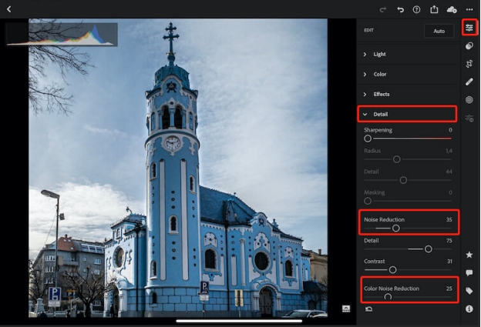Open the keywords tag panel
Screen dimensions: 481x327
469,291
